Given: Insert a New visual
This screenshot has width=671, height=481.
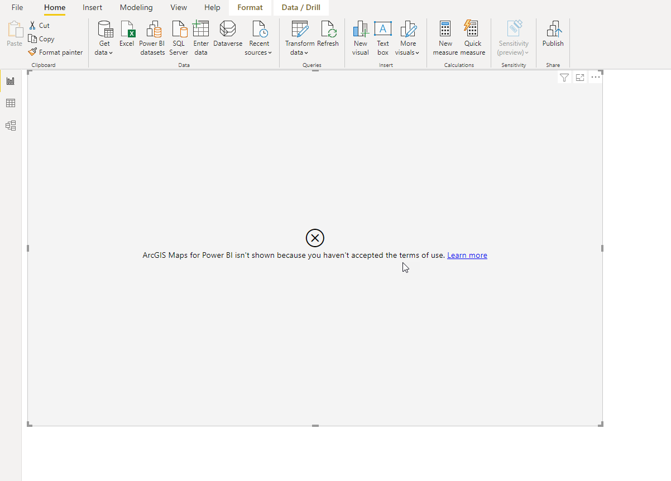Looking at the screenshot, I should coord(361,38).
